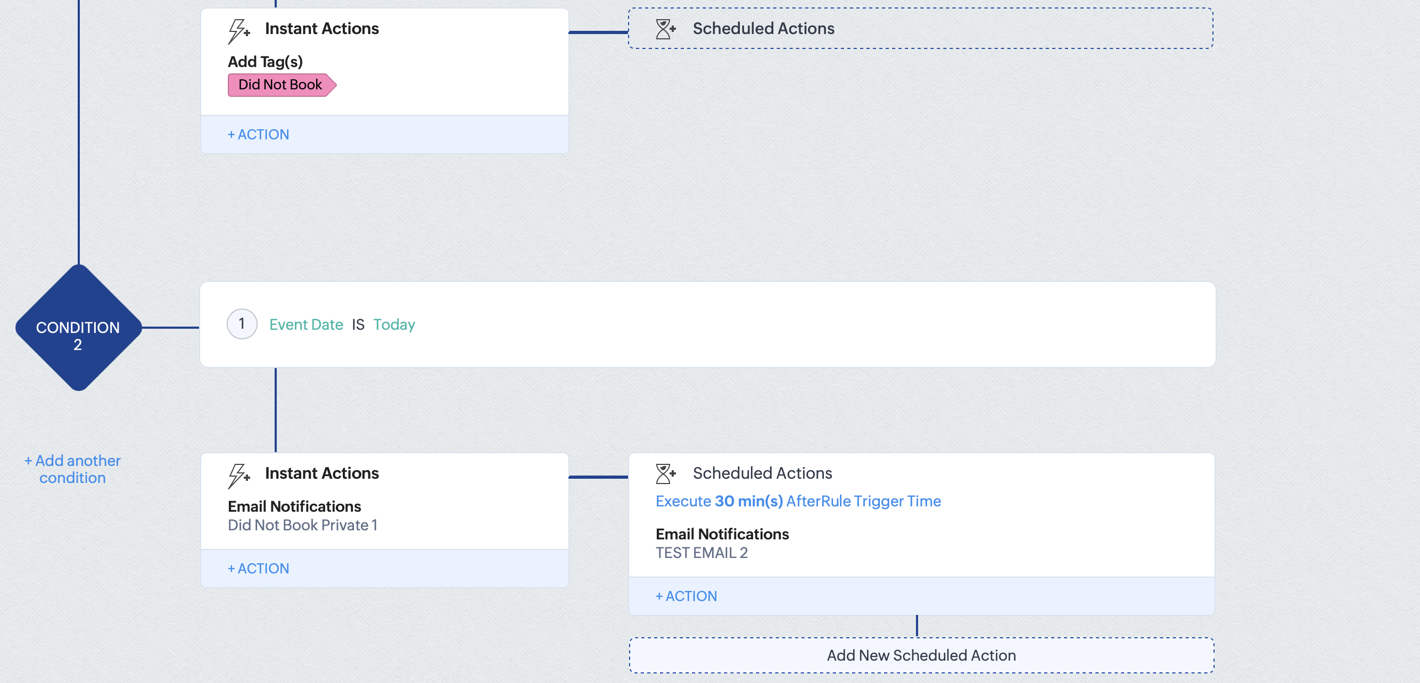
Task: Click the Add Tag(s) action label
Action: (265, 62)
